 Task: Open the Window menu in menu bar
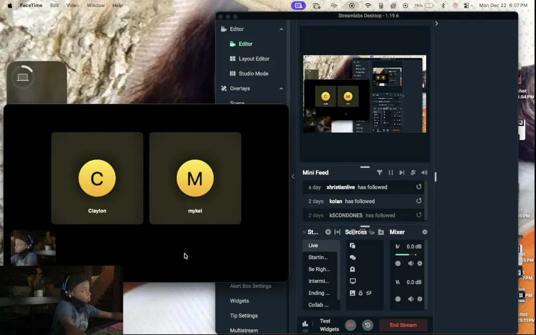(x=96, y=6)
